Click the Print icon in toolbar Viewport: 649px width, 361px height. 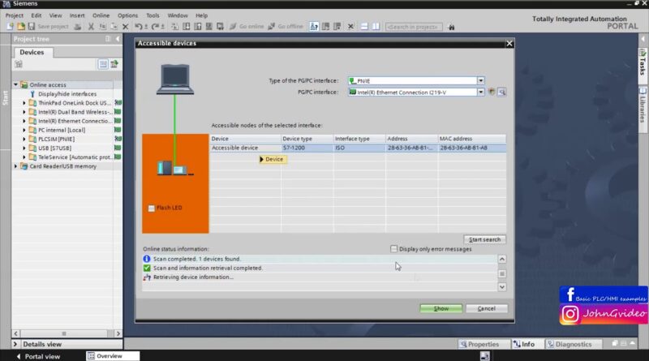77,27
